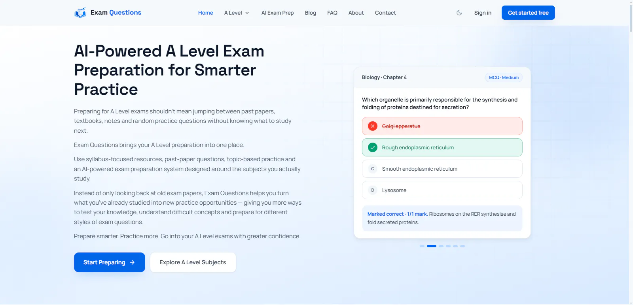The image size is (633, 305).
Task: Open the Blog nav link
Action: (x=311, y=13)
